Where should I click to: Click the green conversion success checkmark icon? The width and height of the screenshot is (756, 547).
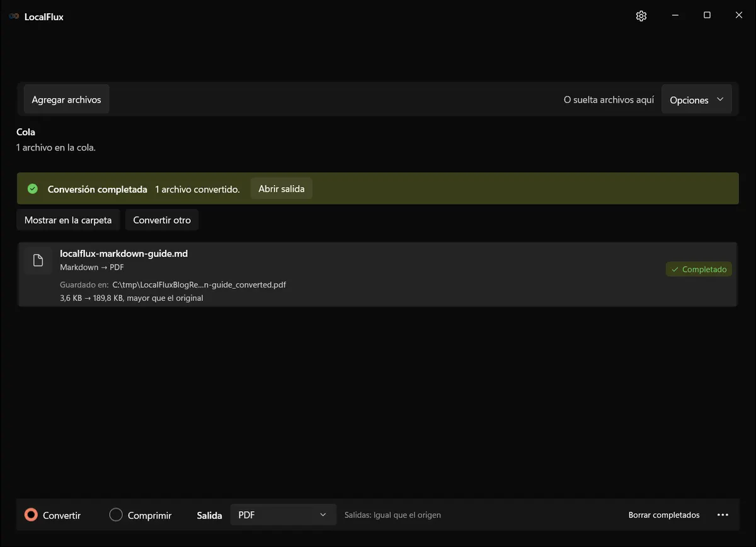(x=33, y=189)
